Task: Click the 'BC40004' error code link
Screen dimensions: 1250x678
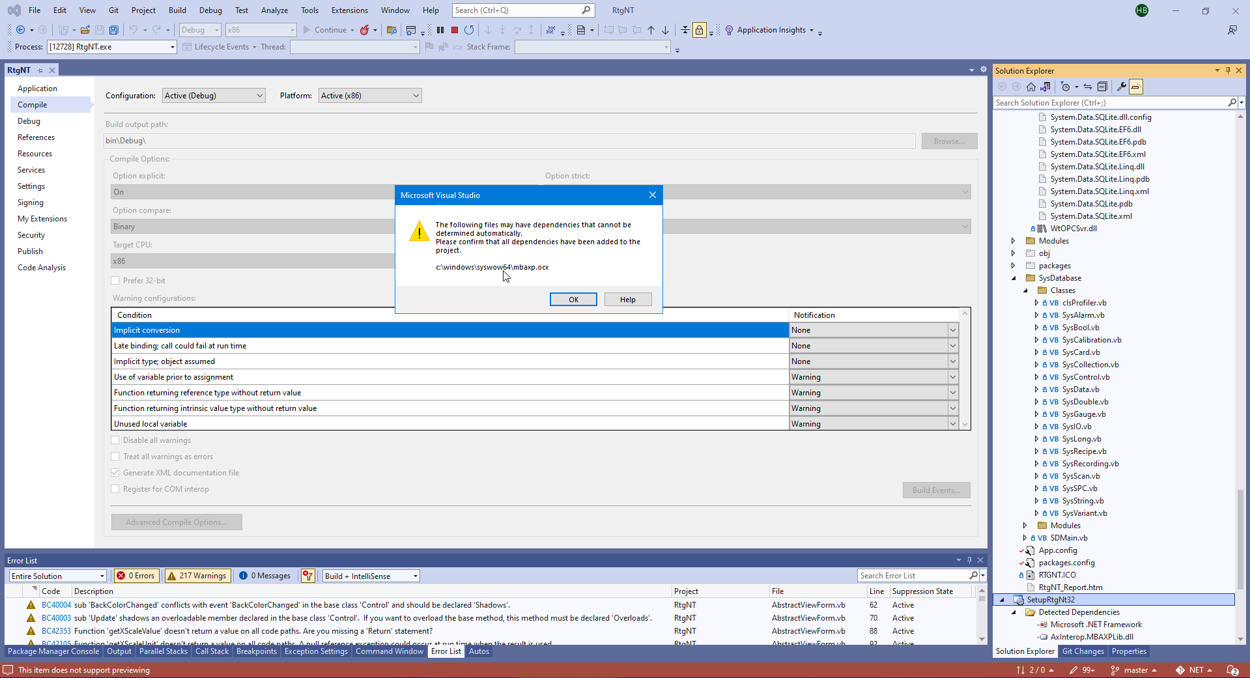Action: 56,605
